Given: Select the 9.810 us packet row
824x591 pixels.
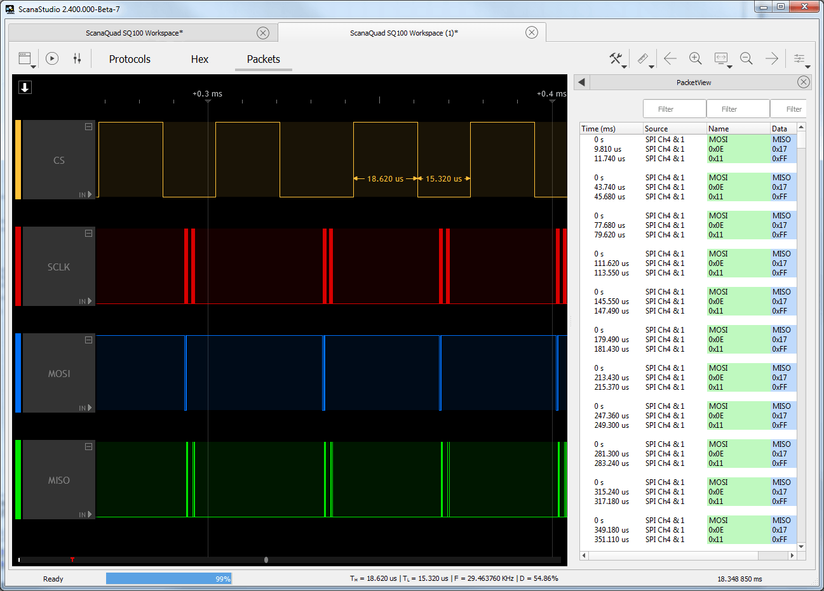Looking at the screenshot, I should click(x=688, y=149).
